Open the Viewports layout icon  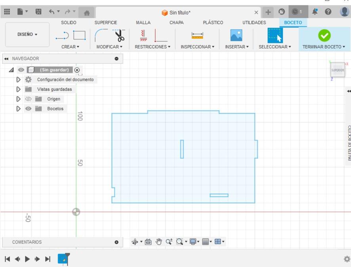[x=218, y=242]
